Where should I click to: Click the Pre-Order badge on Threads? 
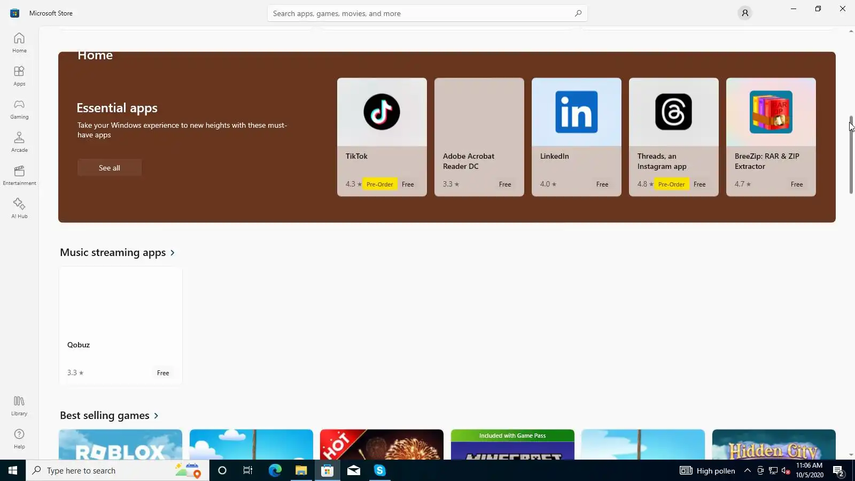(x=671, y=184)
